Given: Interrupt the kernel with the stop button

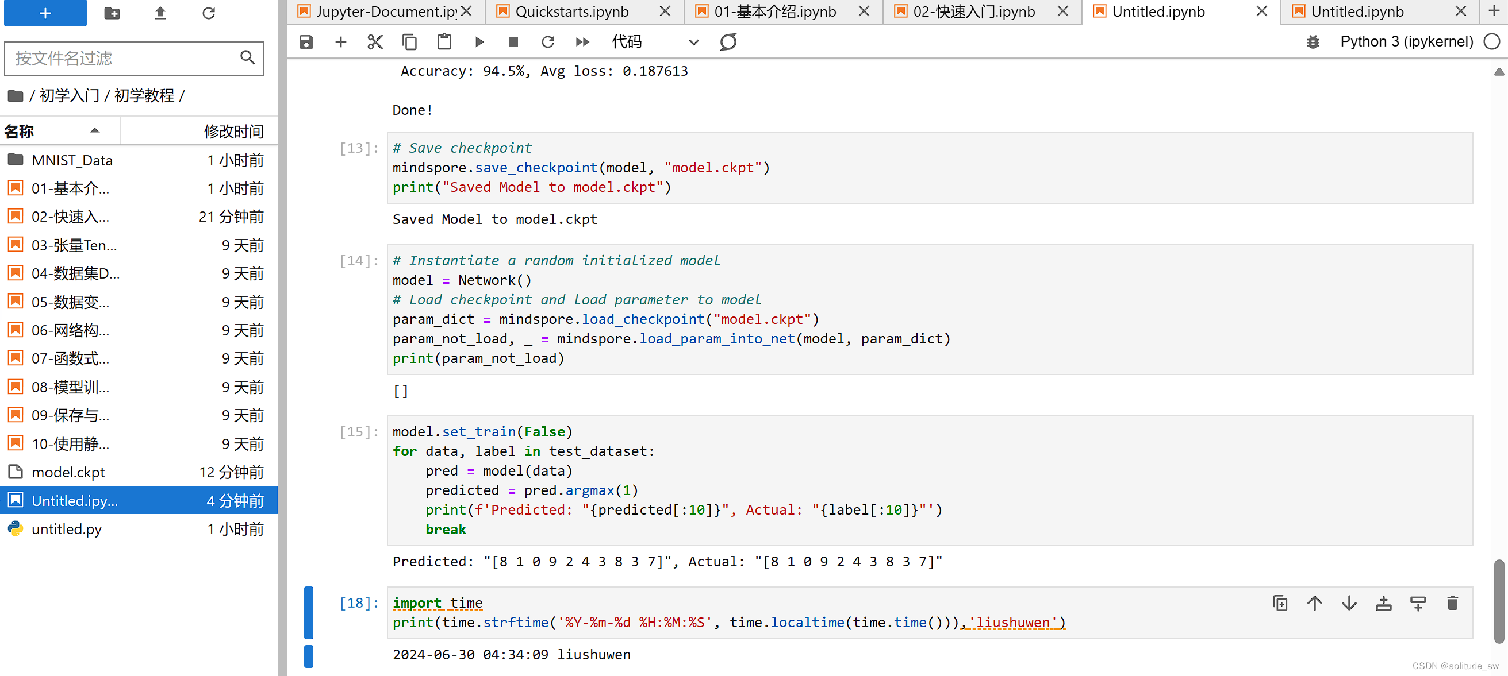Looking at the screenshot, I should 513,41.
